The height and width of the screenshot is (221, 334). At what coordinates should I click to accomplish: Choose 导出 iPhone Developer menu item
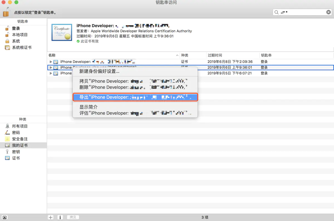(135, 97)
